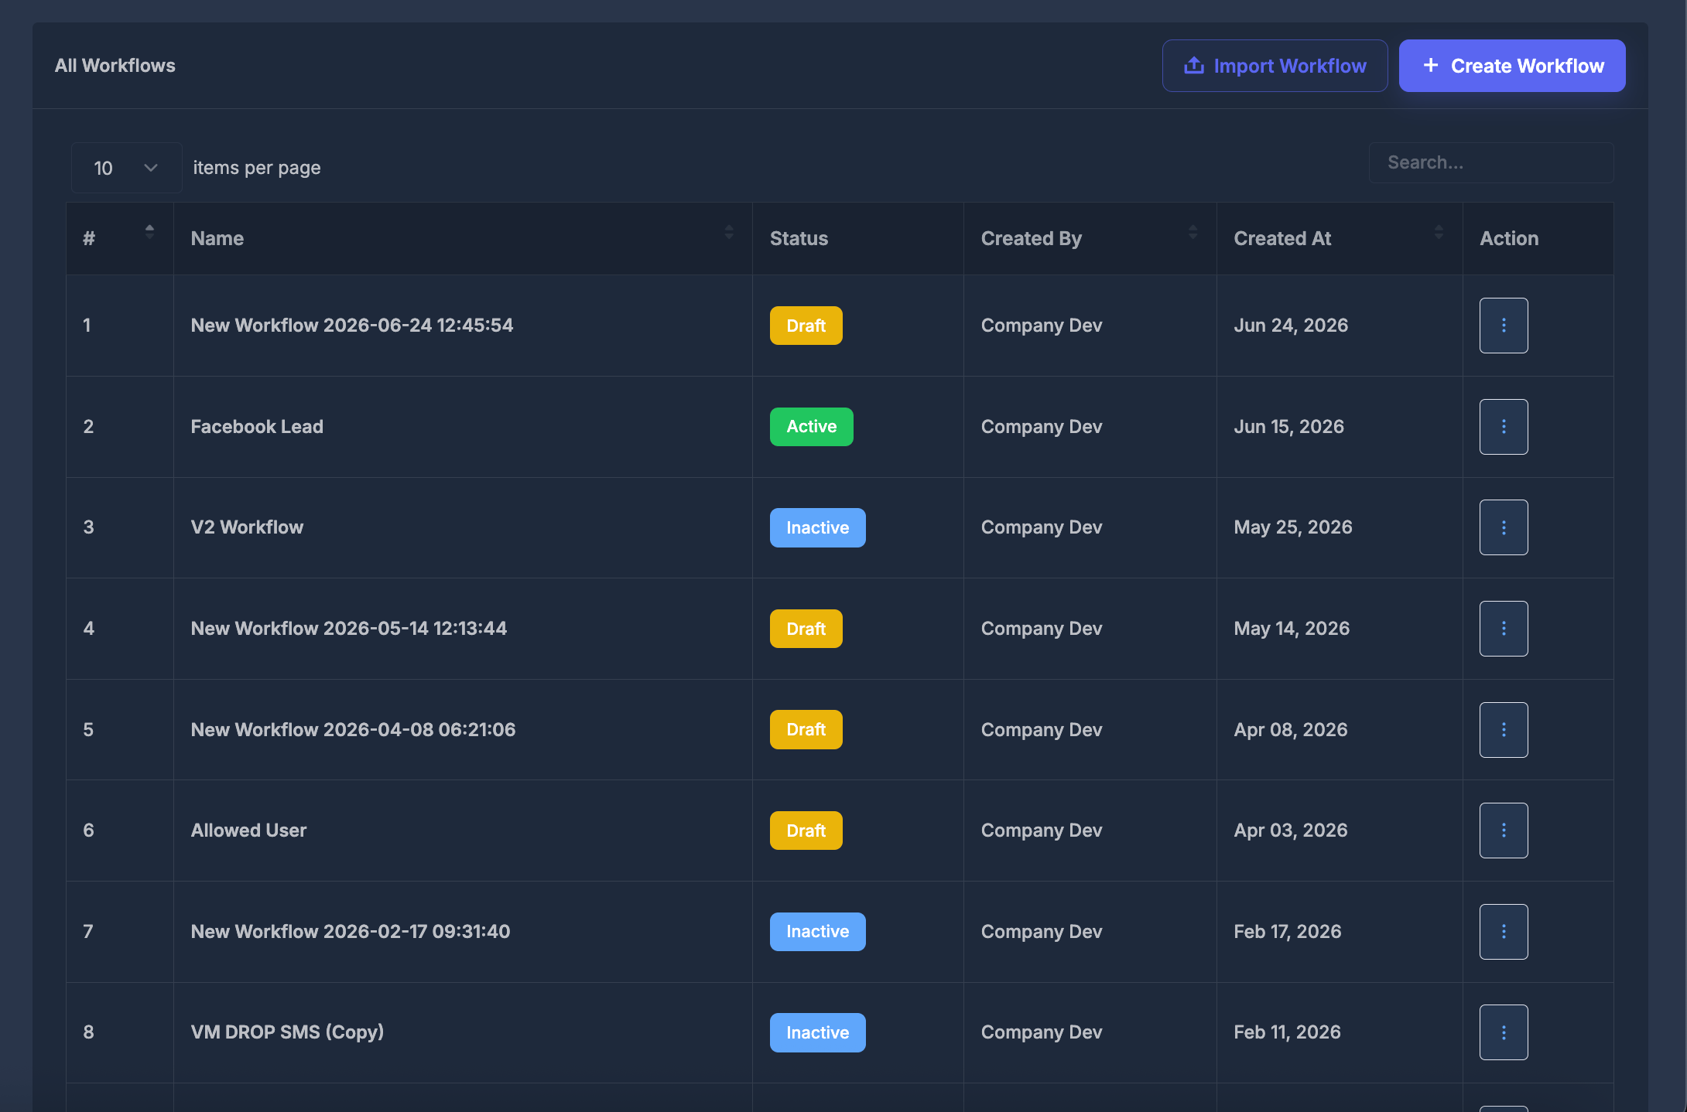1687x1112 pixels.
Task: Open action menu for New Workflow 2026-02-17
Action: tap(1504, 932)
